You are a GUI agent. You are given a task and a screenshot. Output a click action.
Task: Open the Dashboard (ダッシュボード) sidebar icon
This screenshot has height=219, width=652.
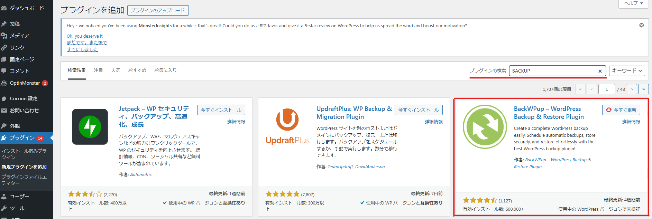(x=4, y=8)
